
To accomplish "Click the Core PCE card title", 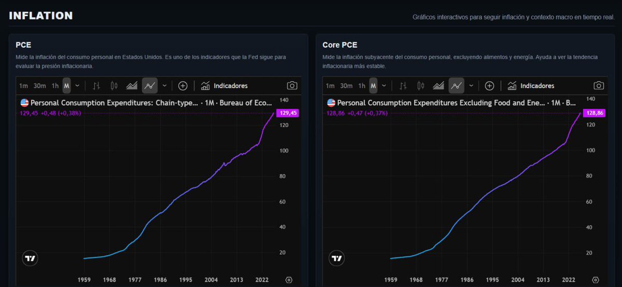I will click(340, 45).
